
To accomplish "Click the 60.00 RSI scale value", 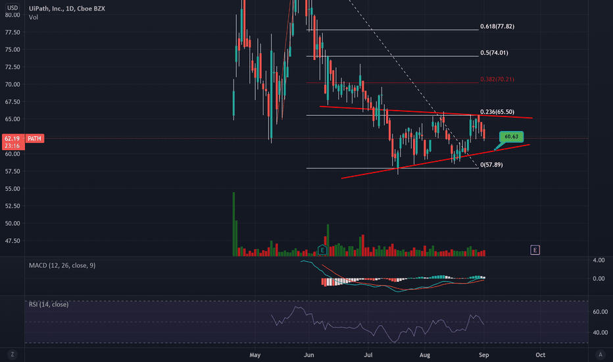I will coord(600,312).
